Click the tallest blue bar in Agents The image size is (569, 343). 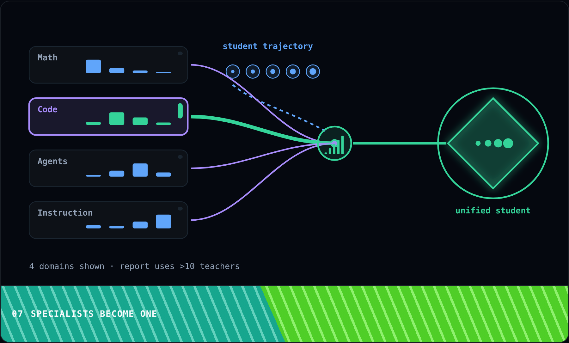(140, 170)
